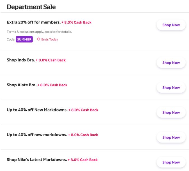Click the Up to 40% off New Markdowns title

pyautogui.click(x=37, y=110)
